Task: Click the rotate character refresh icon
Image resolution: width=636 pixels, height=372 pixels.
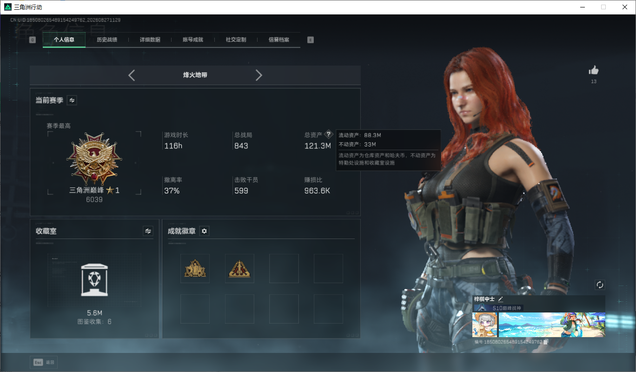Action: pyautogui.click(x=600, y=285)
